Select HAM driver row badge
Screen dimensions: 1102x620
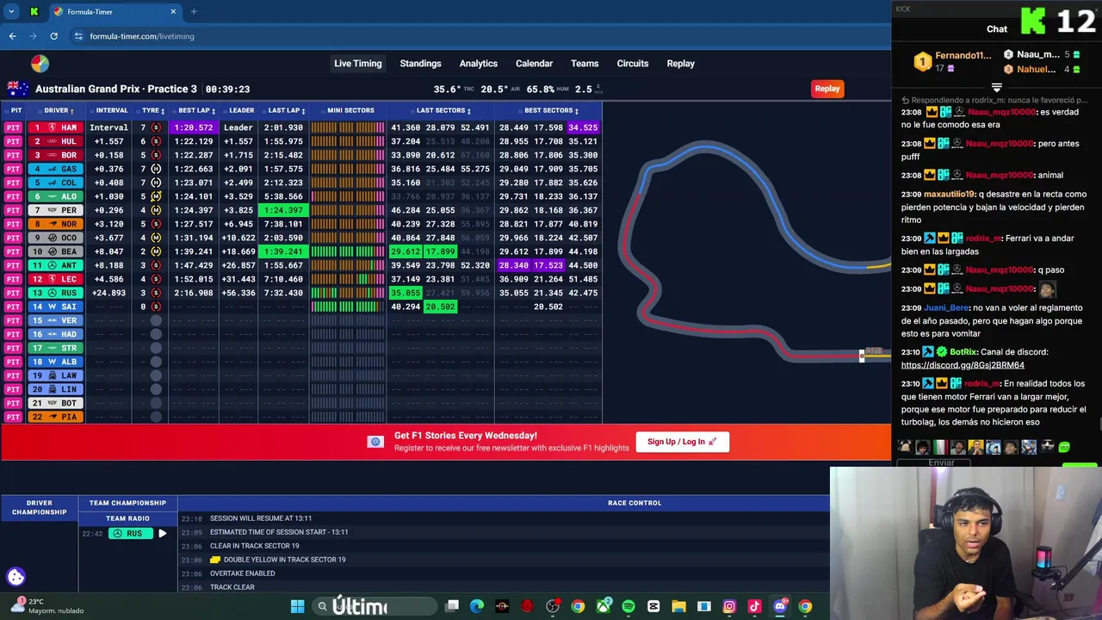click(x=56, y=127)
